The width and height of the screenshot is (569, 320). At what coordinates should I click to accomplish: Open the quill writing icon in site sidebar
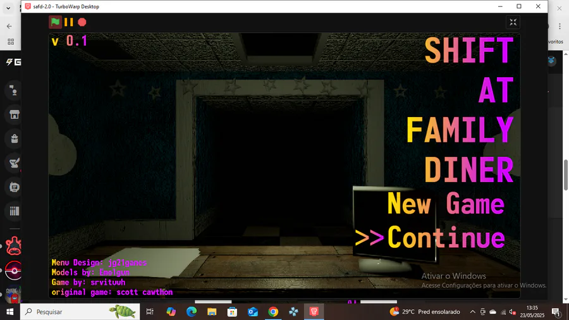(x=14, y=163)
